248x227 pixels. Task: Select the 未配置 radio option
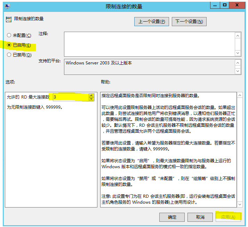(9, 36)
